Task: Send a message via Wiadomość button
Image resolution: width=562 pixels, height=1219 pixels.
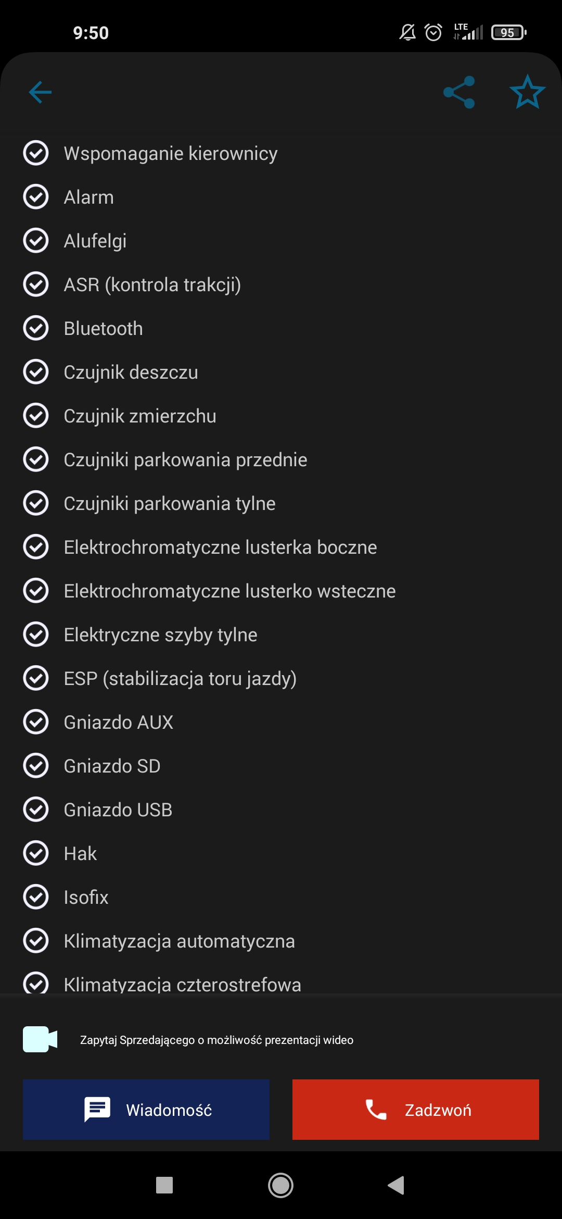Action: (x=146, y=1110)
